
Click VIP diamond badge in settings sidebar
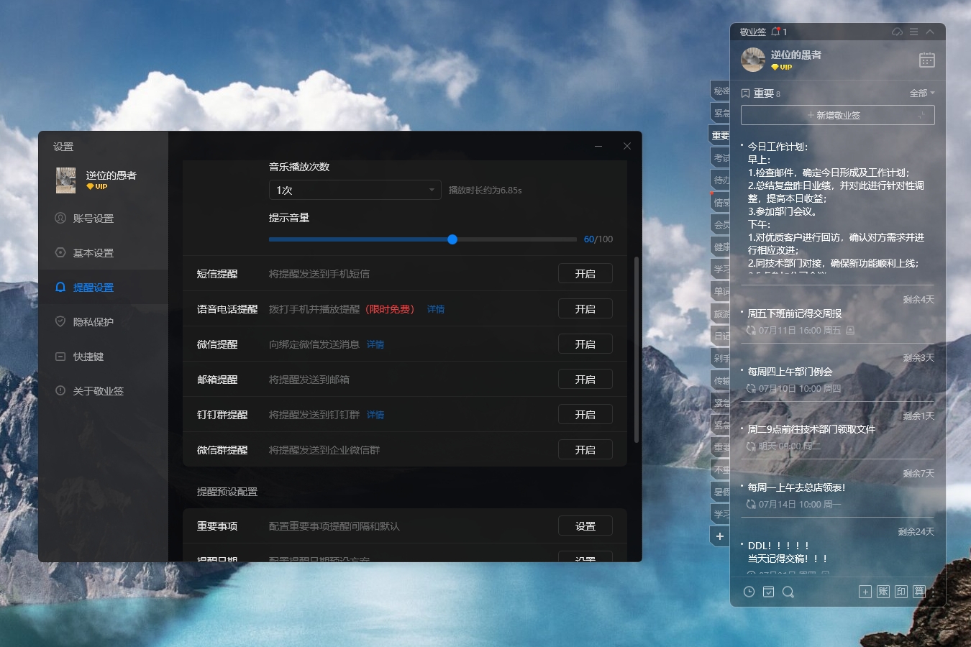tap(96, 186)
